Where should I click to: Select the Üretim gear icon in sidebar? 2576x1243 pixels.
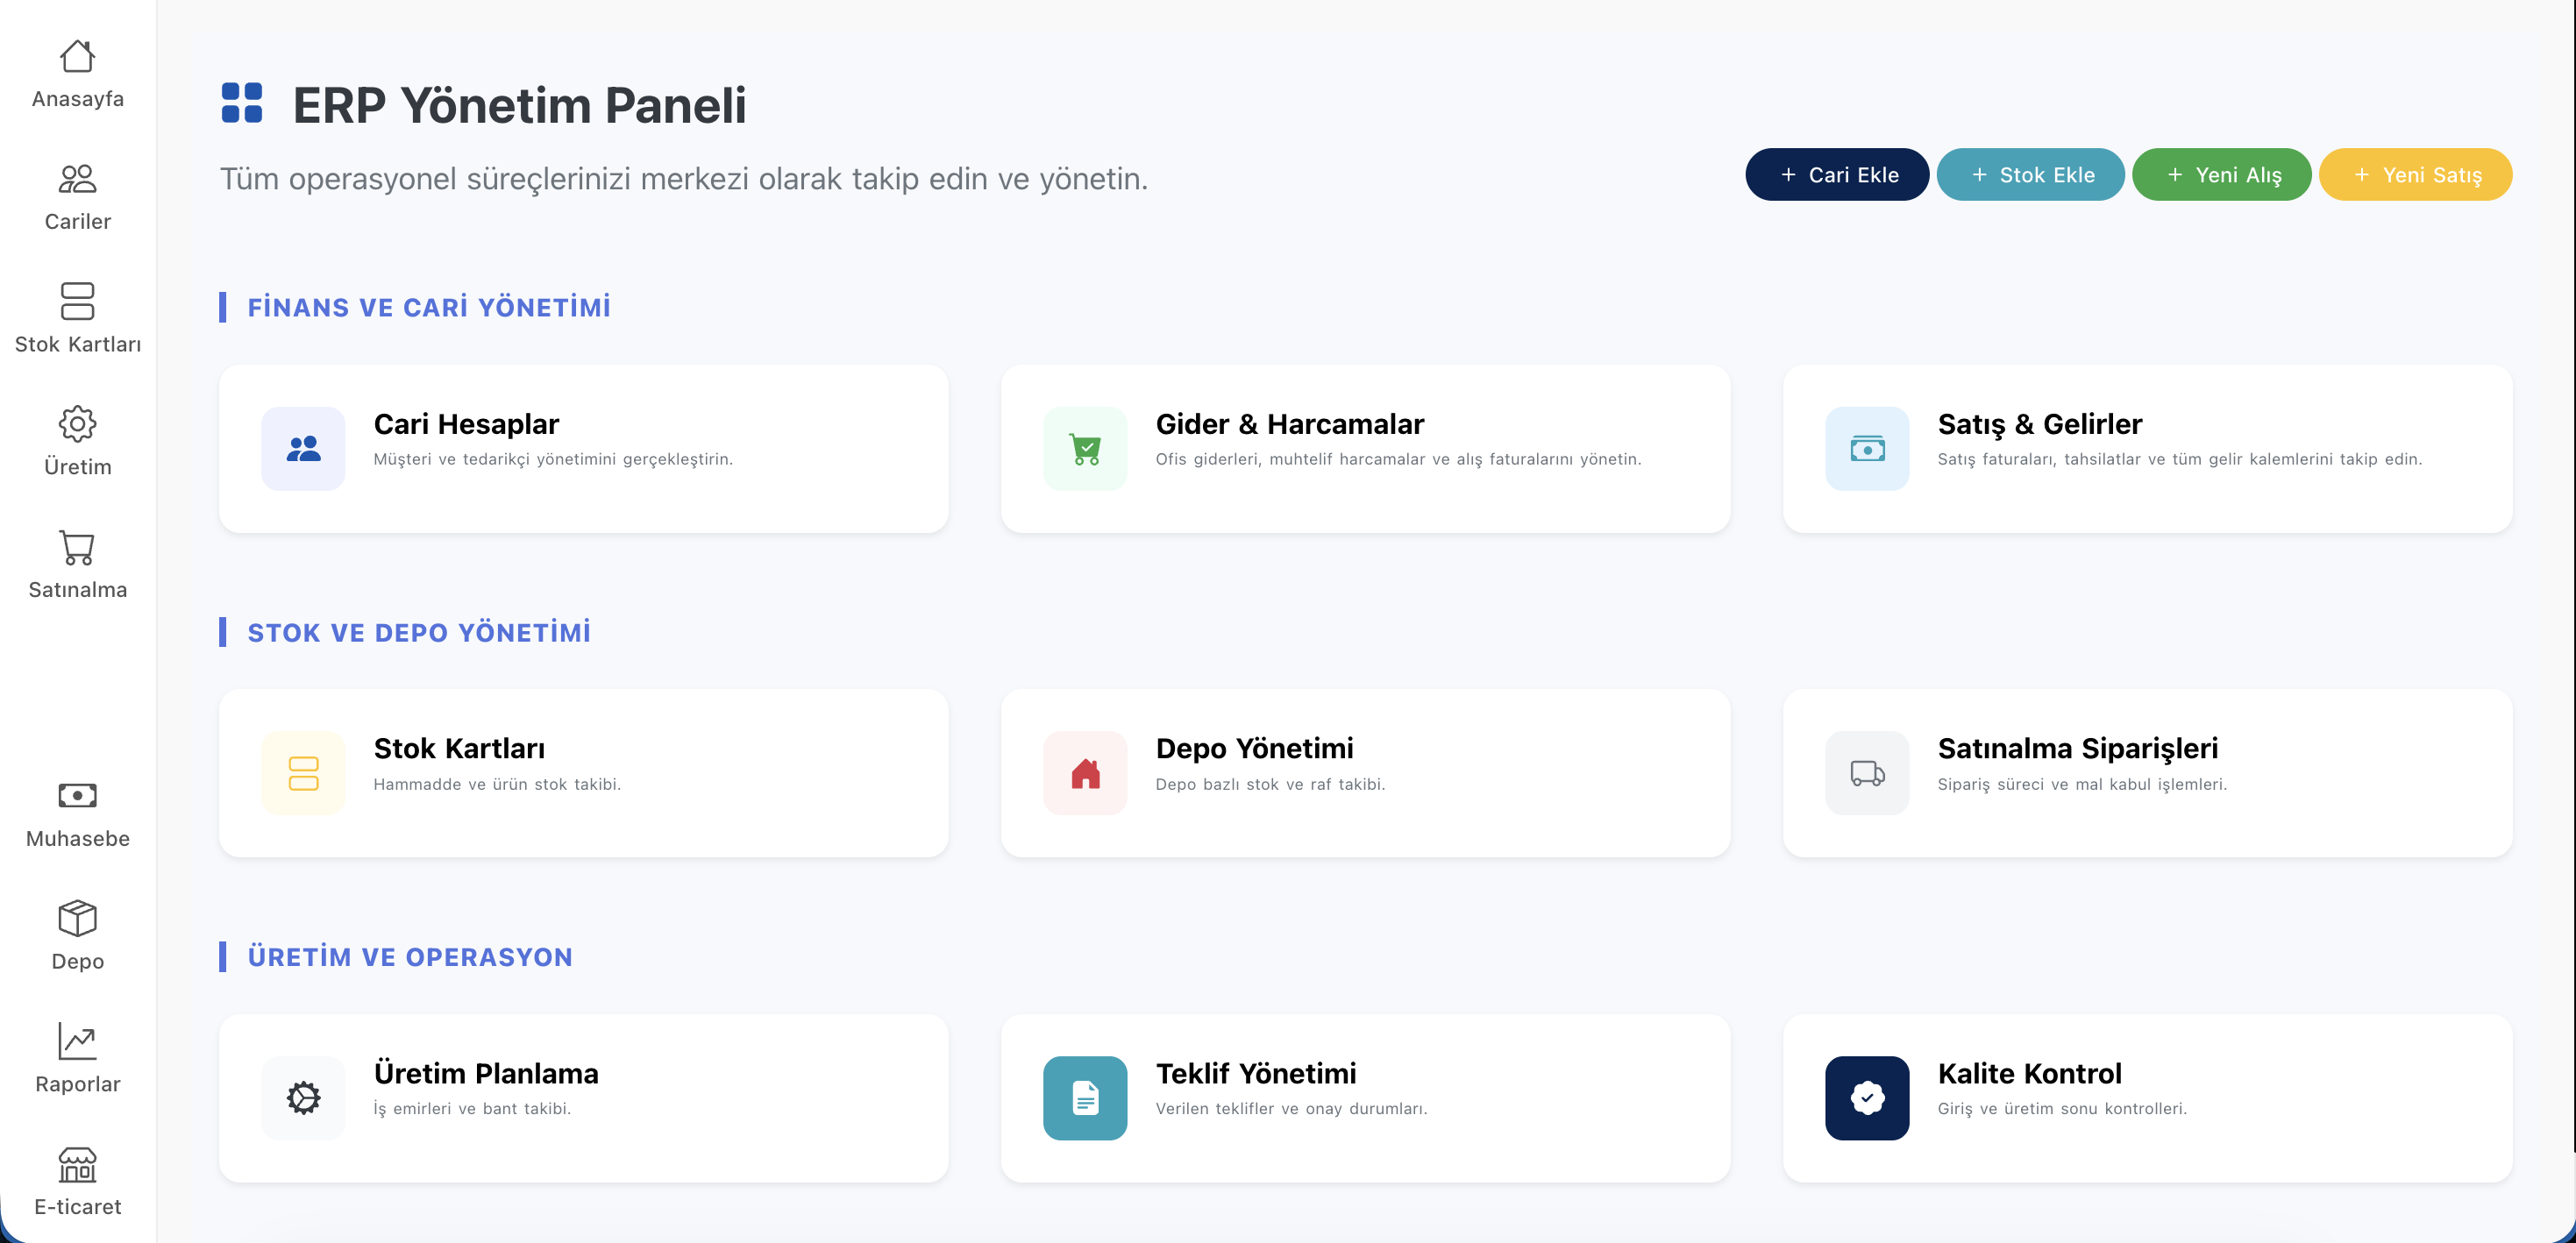[x=77, y=424]
